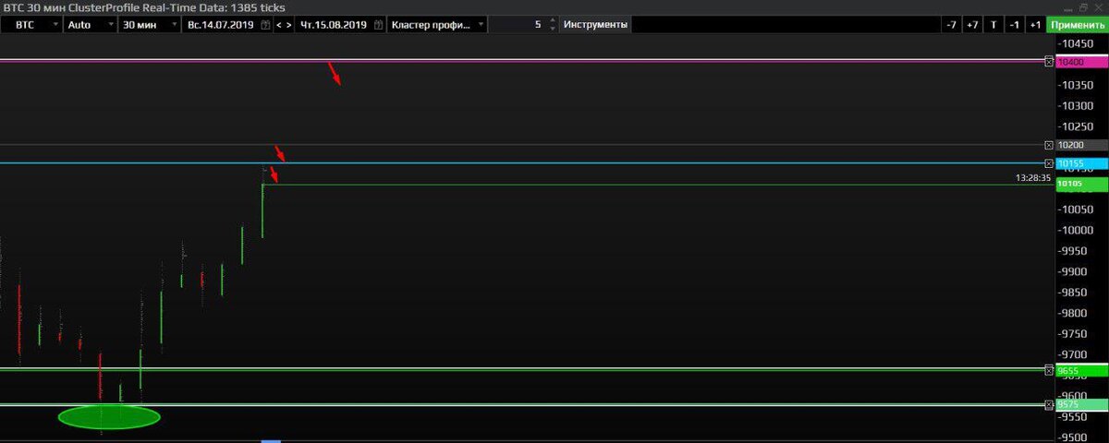The width and height of the screenshot is (1109, 443).
Task: Open the Кластер профиль chart type dropdown
Action: (x=436, y=25)
